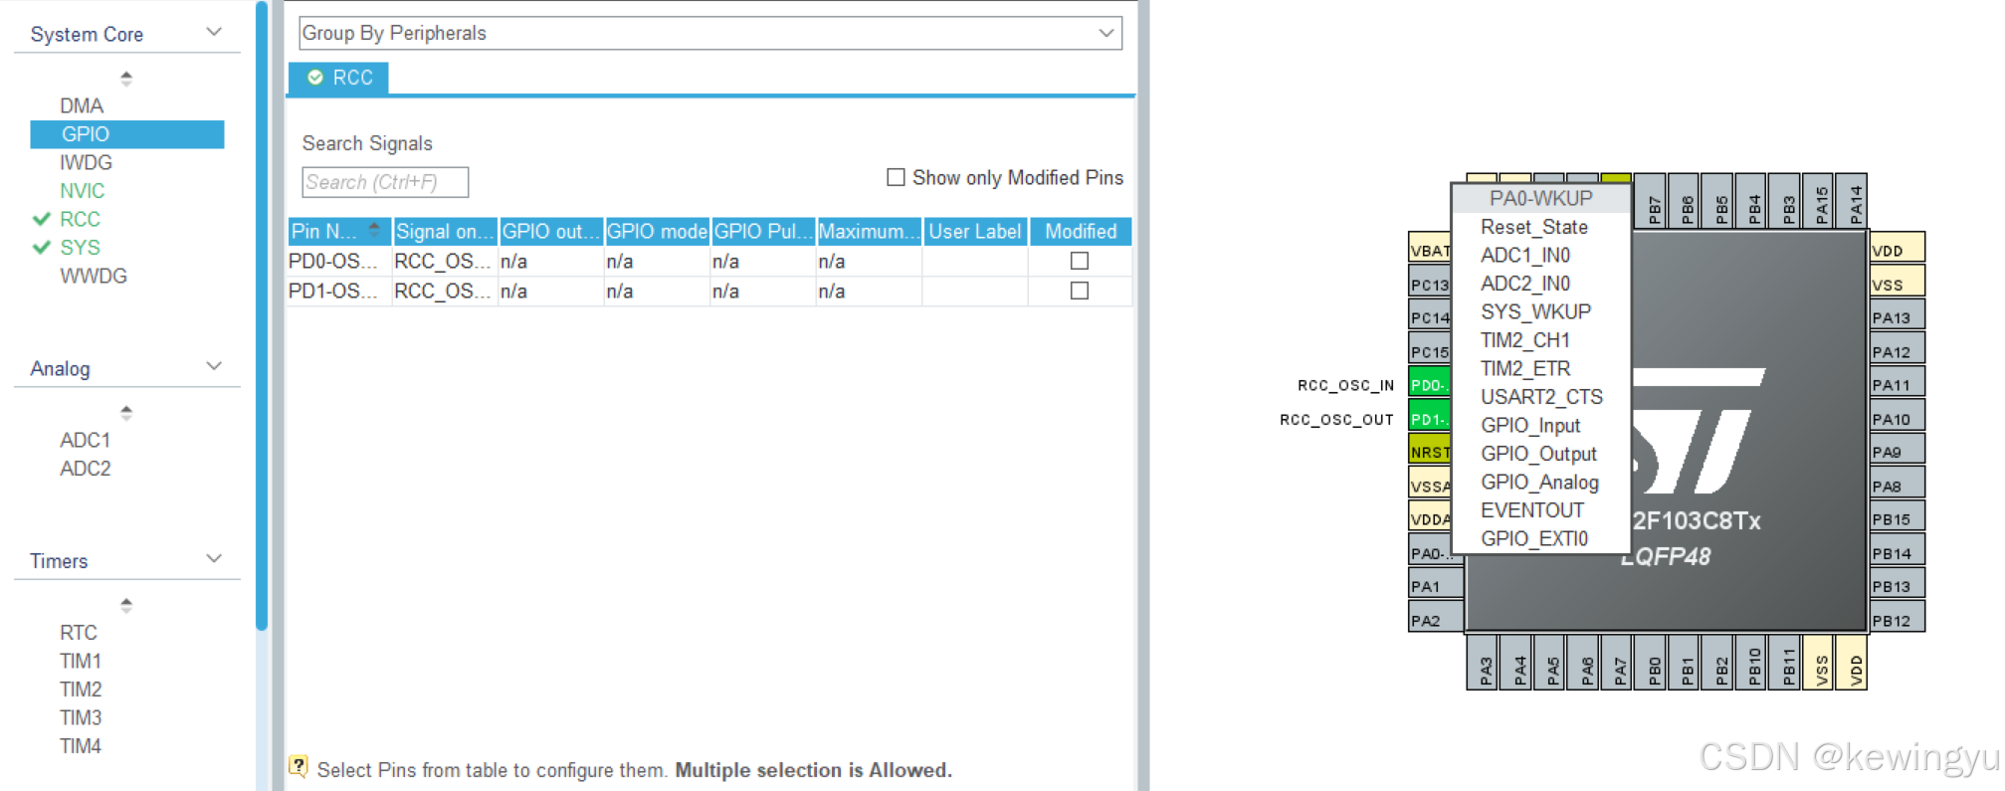
Task: Click the green PD1 pin on chip
Action: (x=1430, y=418)
